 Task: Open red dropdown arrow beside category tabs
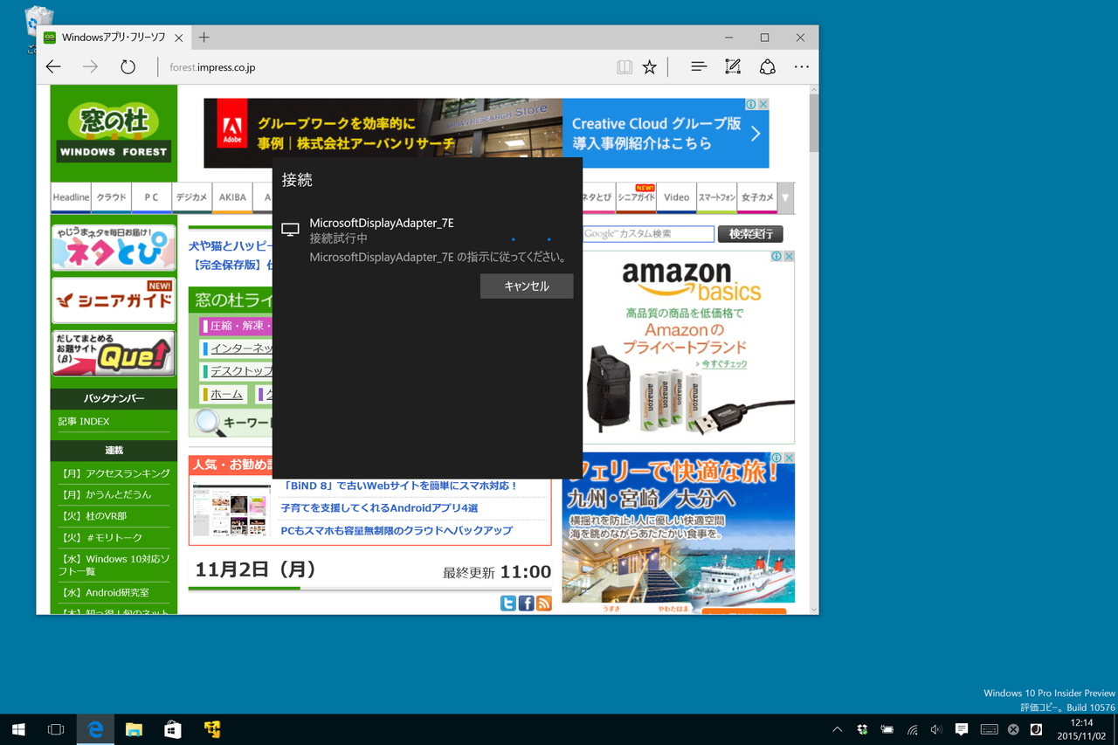pyautogui.click(x=784, y=197)
